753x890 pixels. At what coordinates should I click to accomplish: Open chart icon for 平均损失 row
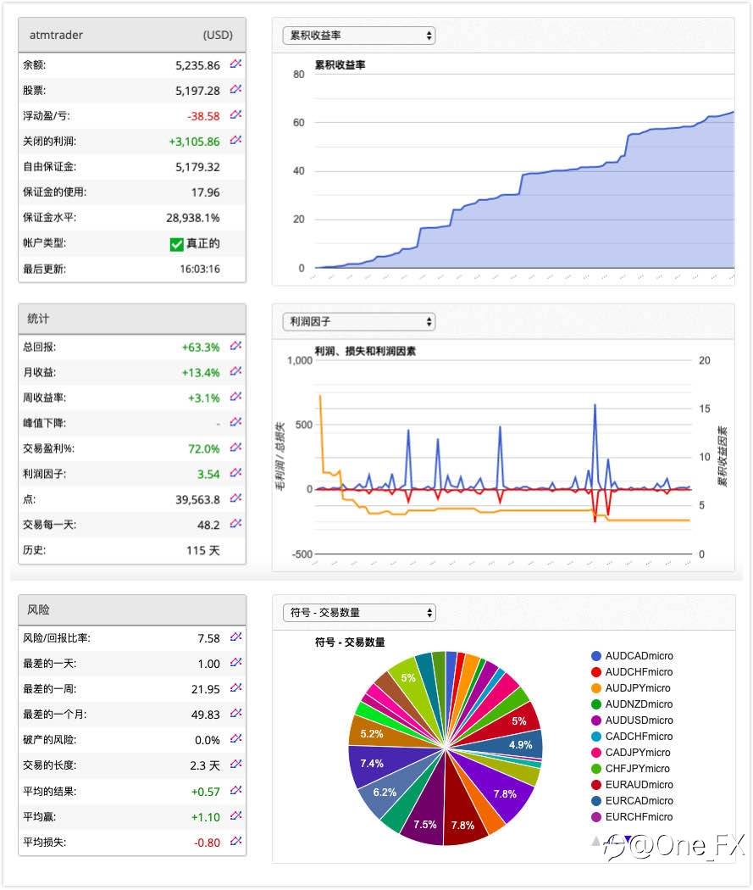(235, 841)
